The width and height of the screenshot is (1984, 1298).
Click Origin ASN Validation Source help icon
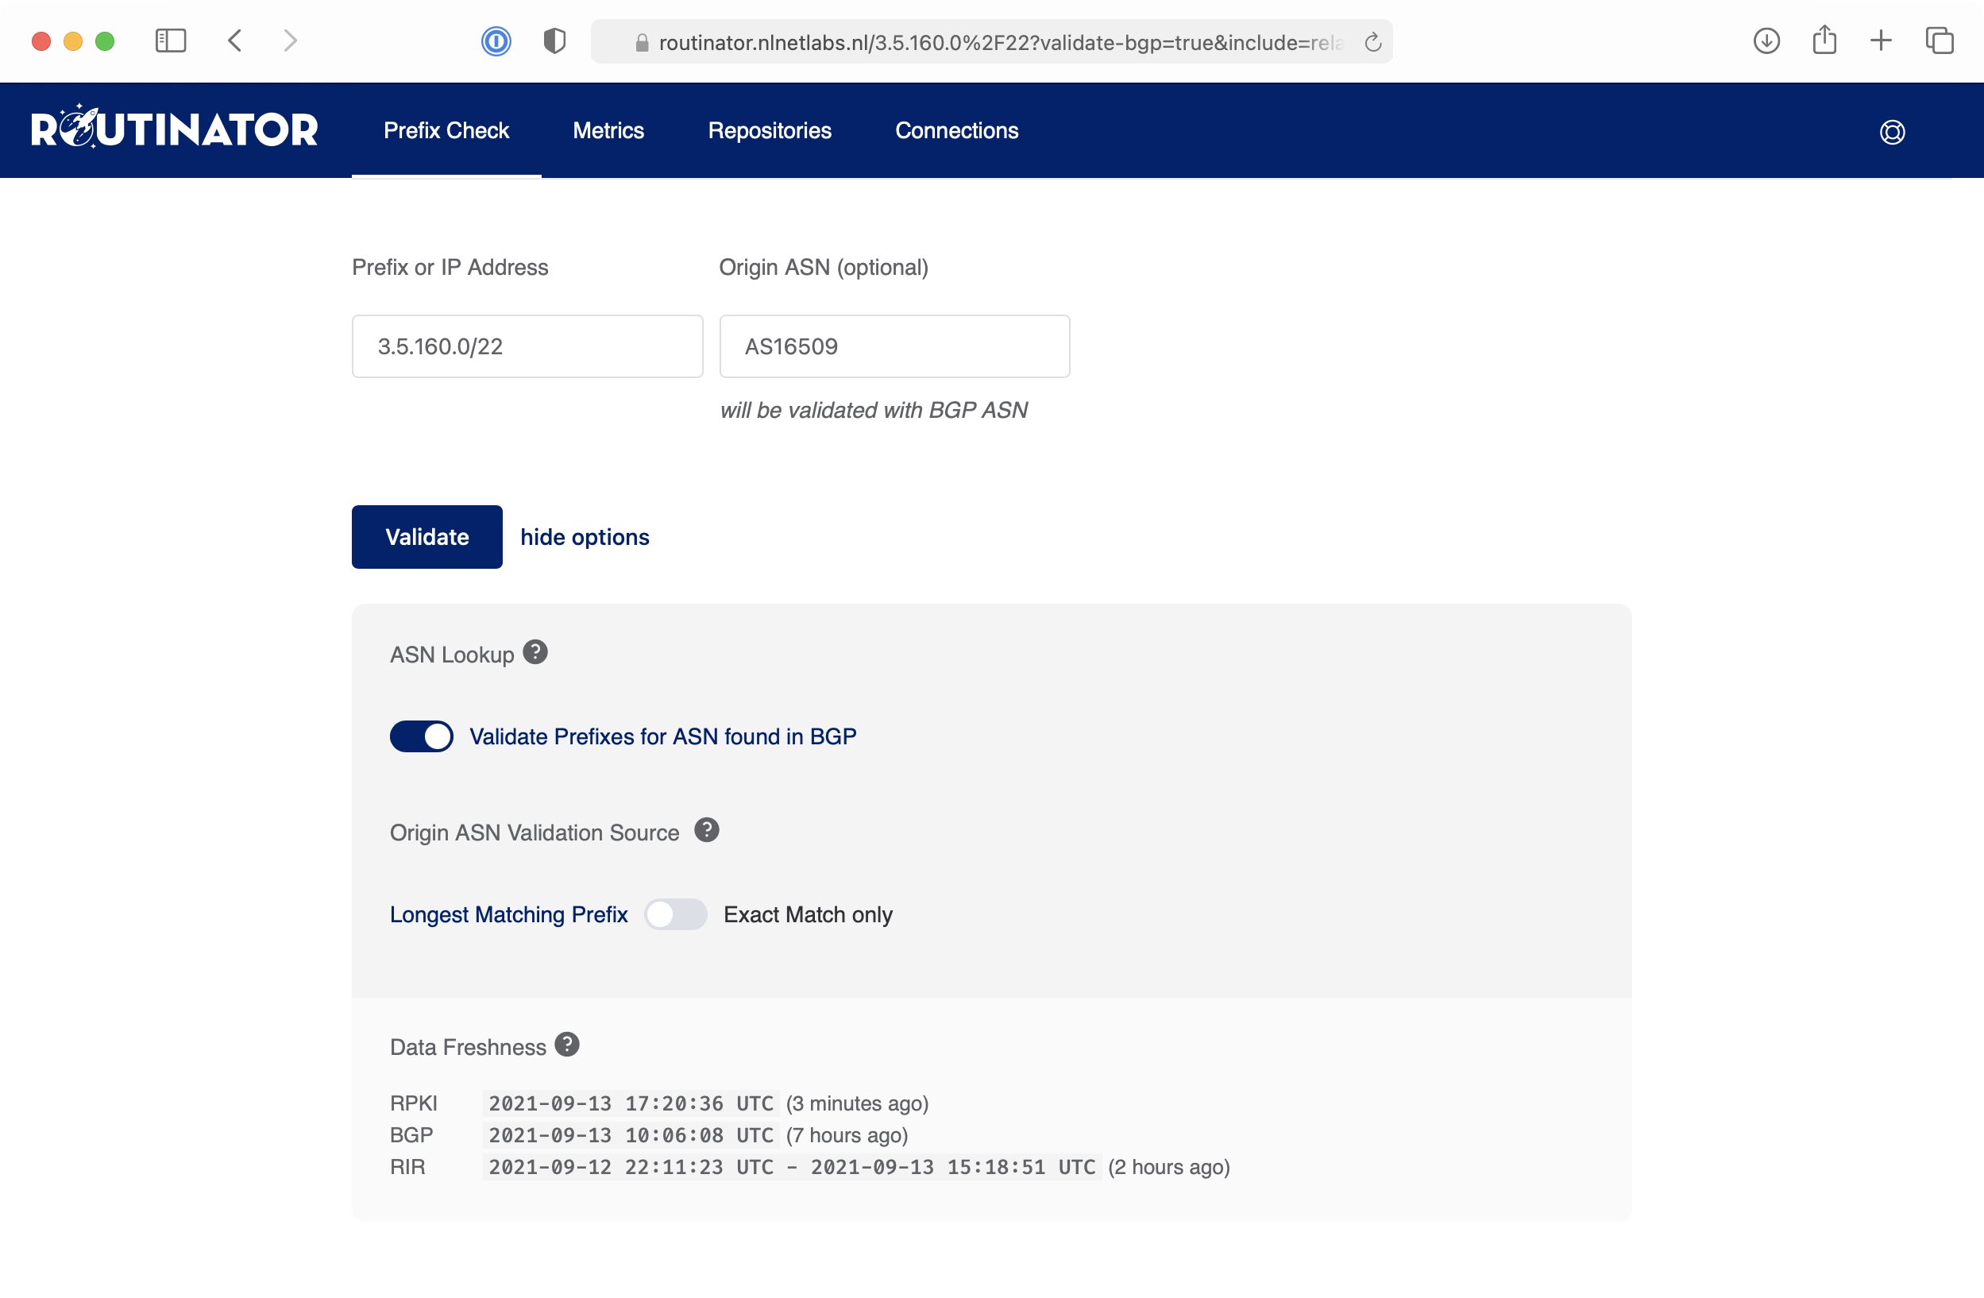tap(706, 830)
